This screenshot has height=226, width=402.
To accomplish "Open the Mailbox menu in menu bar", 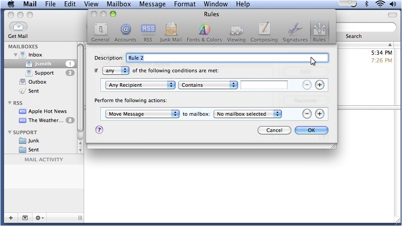I will [x=118, y=4].
